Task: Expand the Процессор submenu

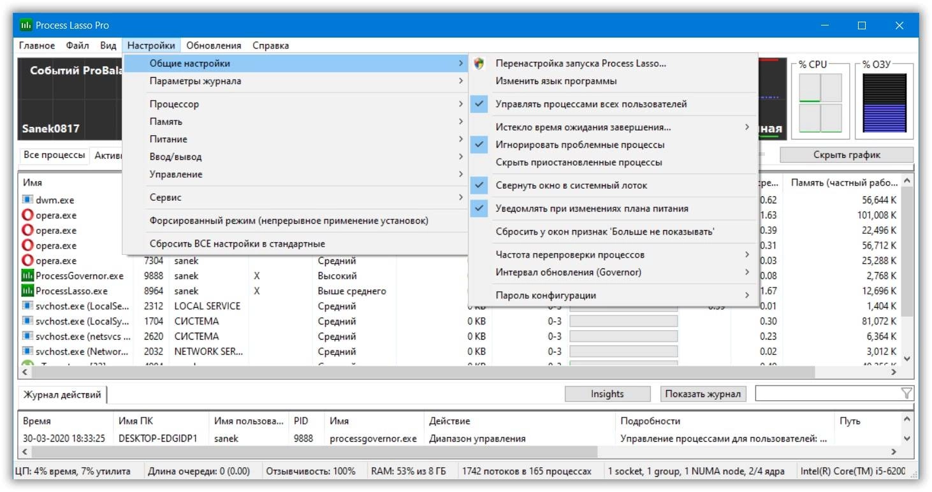Action: pos(295,104)
